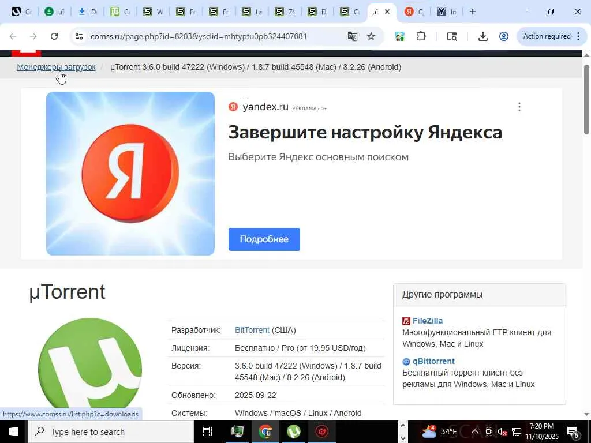Screen dimensions: 591x443
Task: Click the weather widget showing 34°F
Action: [439, 431]
